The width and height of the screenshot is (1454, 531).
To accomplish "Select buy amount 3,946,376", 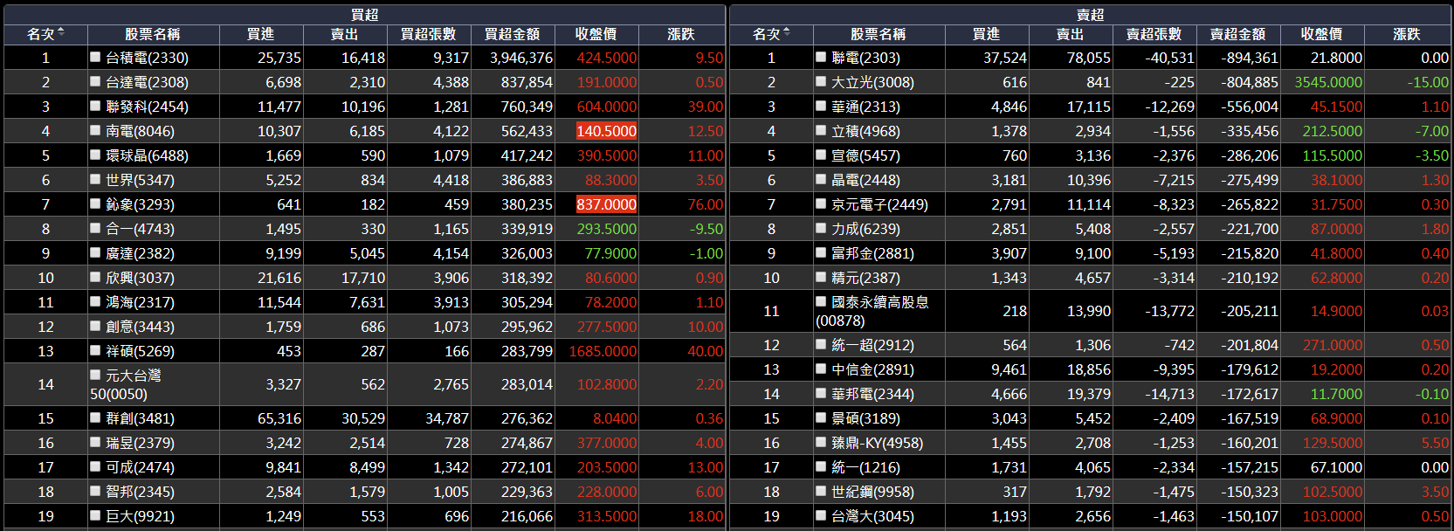I will [521, 58].
